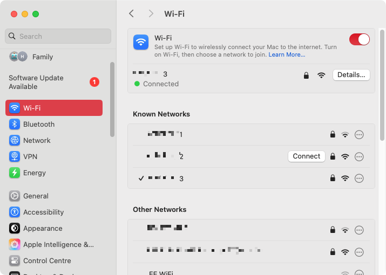Screen dimensions: 386x275
Task: Click the large blue Wi-Fi header icon
Action: pyautogui.click(x=141, y=42)
